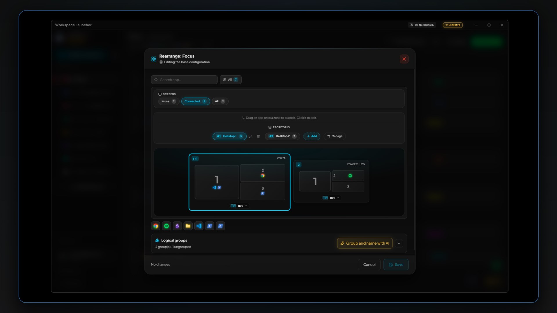Click the star badge on screen 1
This screenshot has height=313, width=557.
195,159
